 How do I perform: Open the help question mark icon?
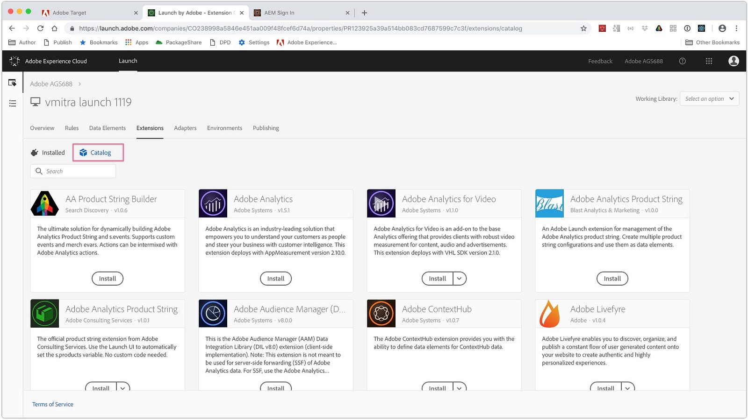(x=682, y=61)
